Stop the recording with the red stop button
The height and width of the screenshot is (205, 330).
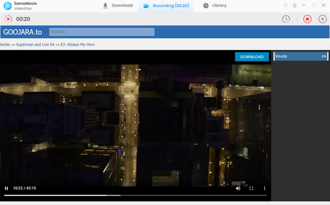click(307, 19)
